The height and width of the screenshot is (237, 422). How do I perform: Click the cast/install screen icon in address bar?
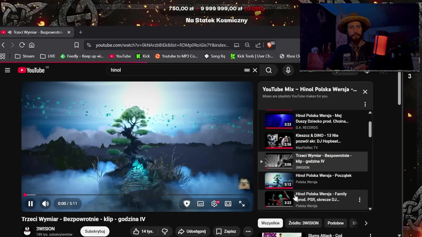coord(236,45)
